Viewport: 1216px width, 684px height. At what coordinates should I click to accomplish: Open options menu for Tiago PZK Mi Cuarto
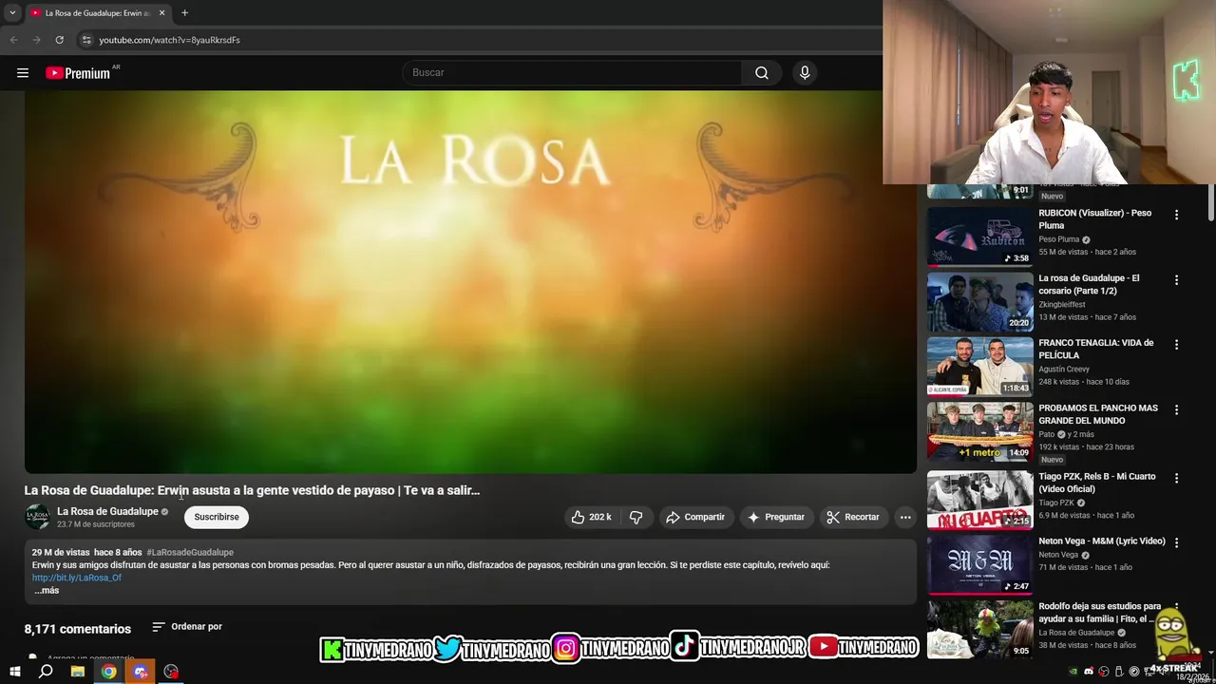pyautogui.click(x=1176, y=479)
